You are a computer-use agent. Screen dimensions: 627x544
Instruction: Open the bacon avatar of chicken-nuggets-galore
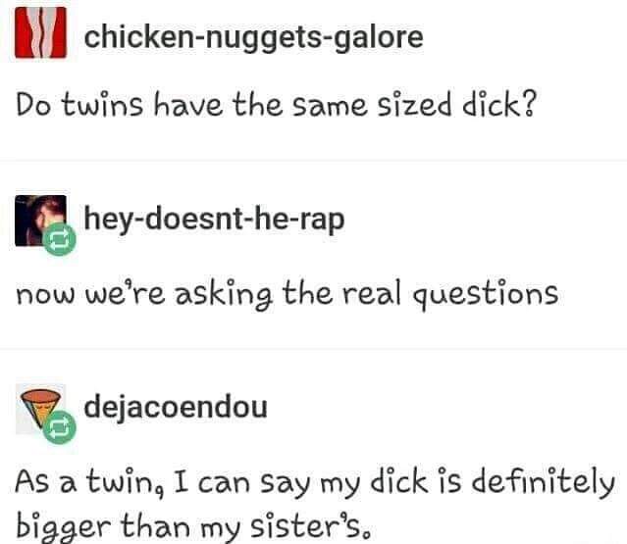[x=41, y=32]
